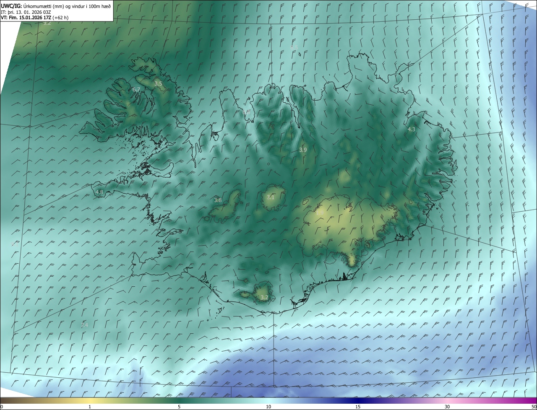Viewport: 537px width, 410px height.
Task: Pick the pale yellow band of the colour bar
Action: [x=90, y=400]
